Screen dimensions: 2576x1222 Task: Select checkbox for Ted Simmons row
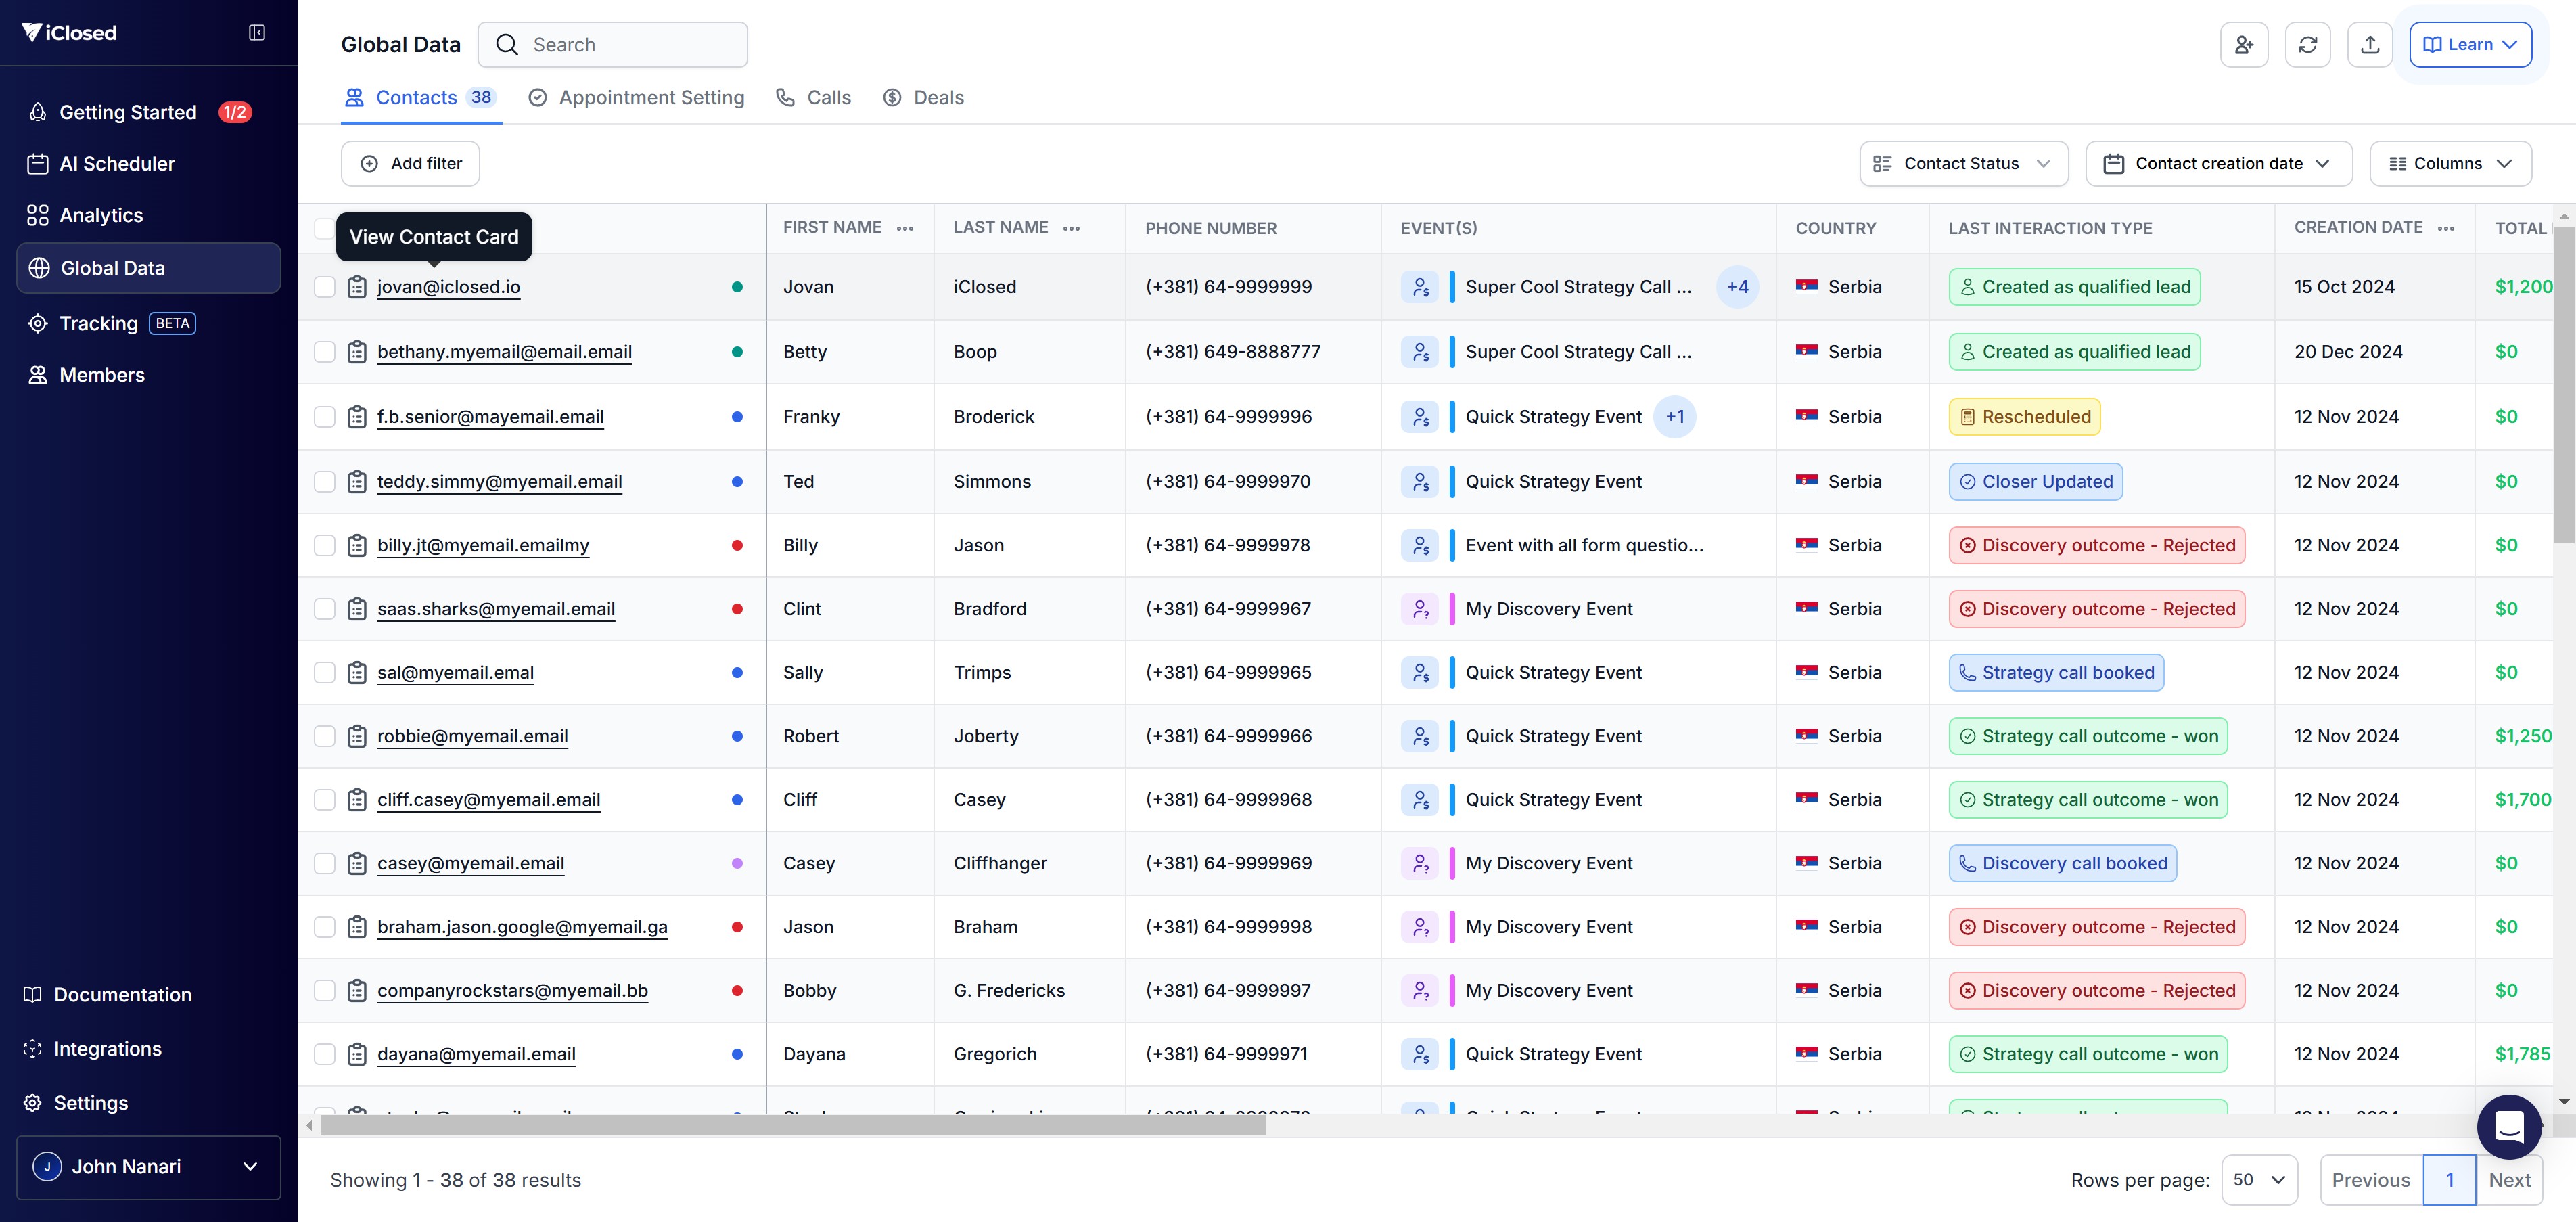324,482
